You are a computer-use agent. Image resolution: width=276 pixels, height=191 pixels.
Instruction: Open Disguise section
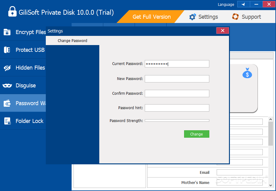click(23, 85)
